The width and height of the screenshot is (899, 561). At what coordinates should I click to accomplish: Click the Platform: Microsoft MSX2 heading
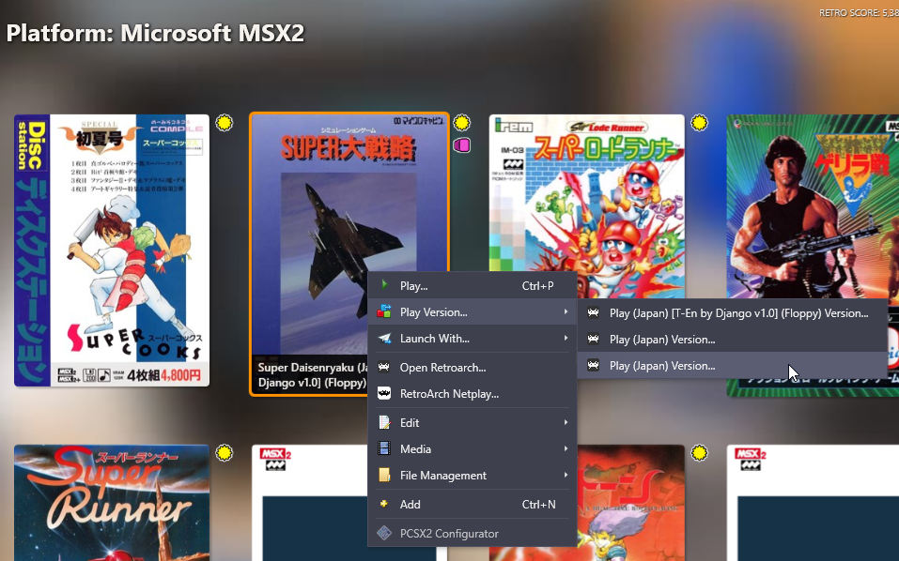(x=155, y=33)
